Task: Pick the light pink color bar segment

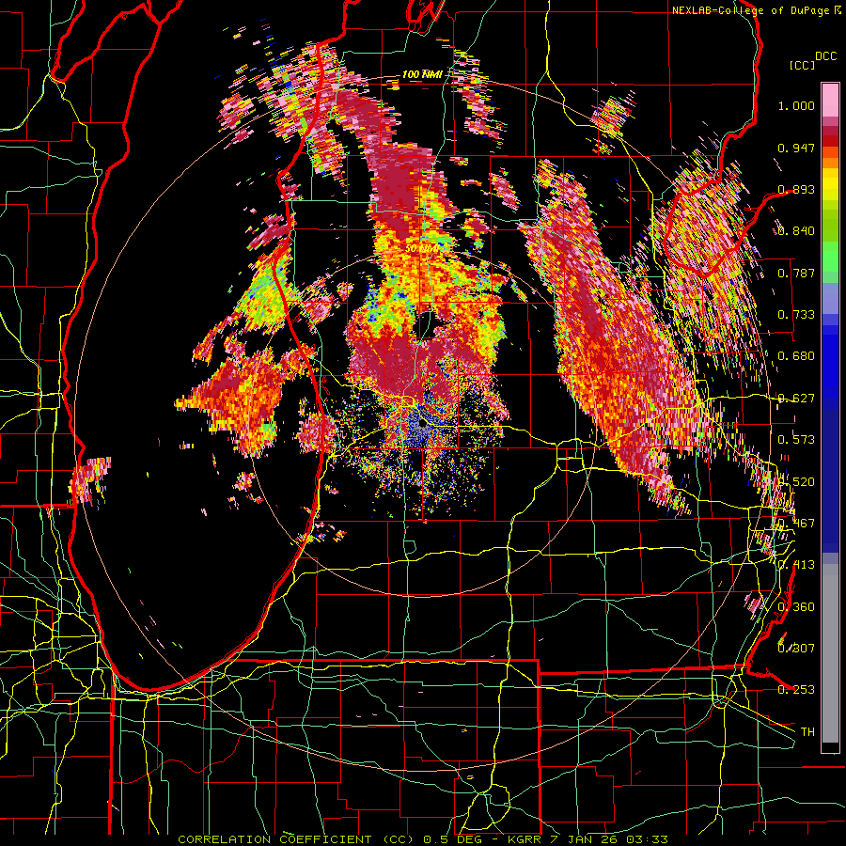Action: 830,102
